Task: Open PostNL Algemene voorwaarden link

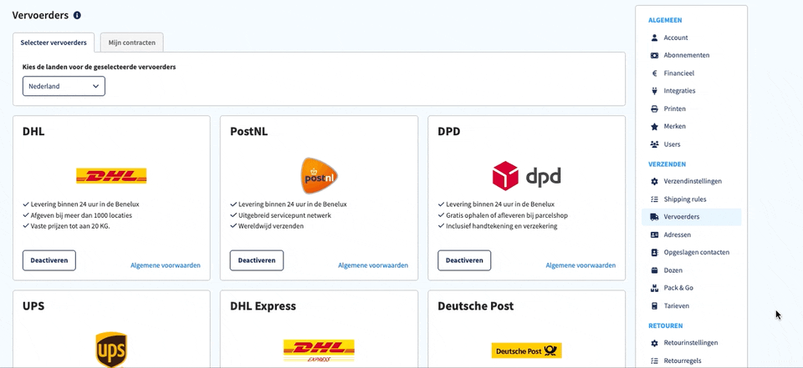Action: pyautogui.click(x=373, y=265)
